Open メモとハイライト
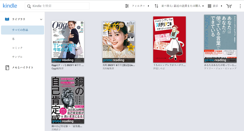 [23, 68]
